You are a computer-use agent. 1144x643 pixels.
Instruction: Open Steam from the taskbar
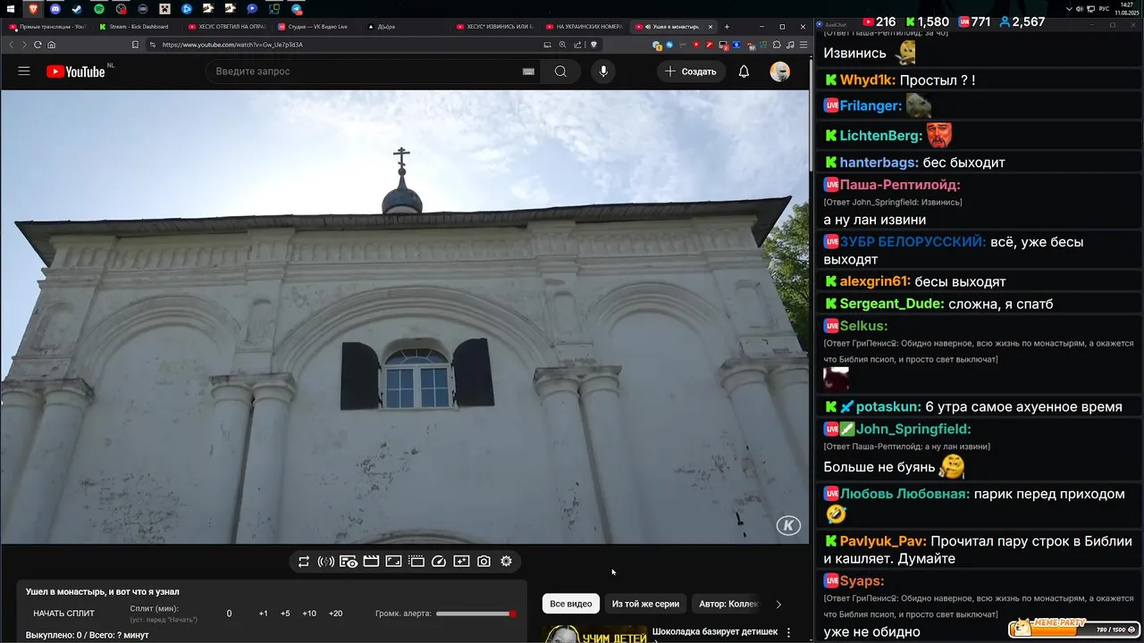tap(78, 9)
